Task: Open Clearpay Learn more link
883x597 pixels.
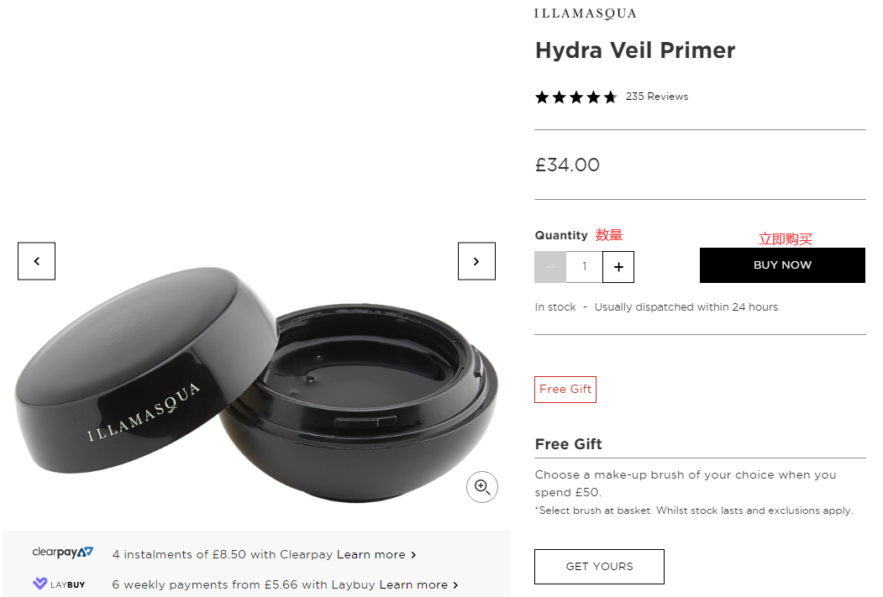Action: point(371,554)
